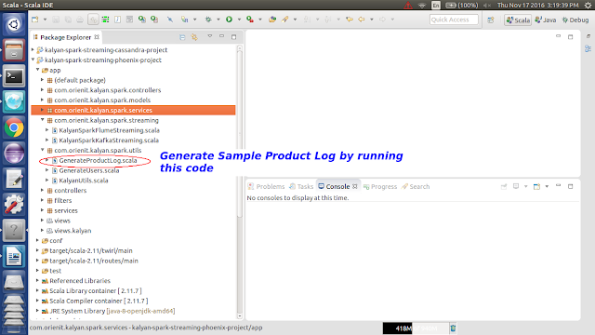Click the Last Edit Location arrow
This screenshot has width=595, height=335.
350,20
